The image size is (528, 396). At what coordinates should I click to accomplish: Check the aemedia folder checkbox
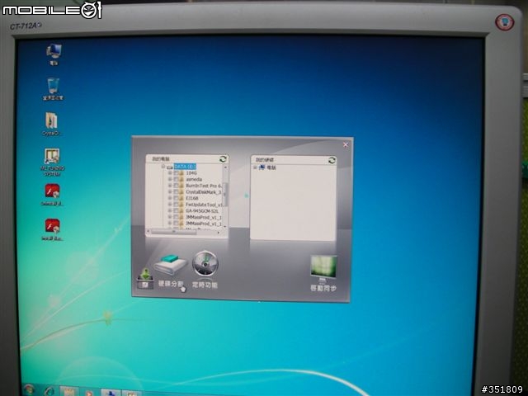point(176,179)
